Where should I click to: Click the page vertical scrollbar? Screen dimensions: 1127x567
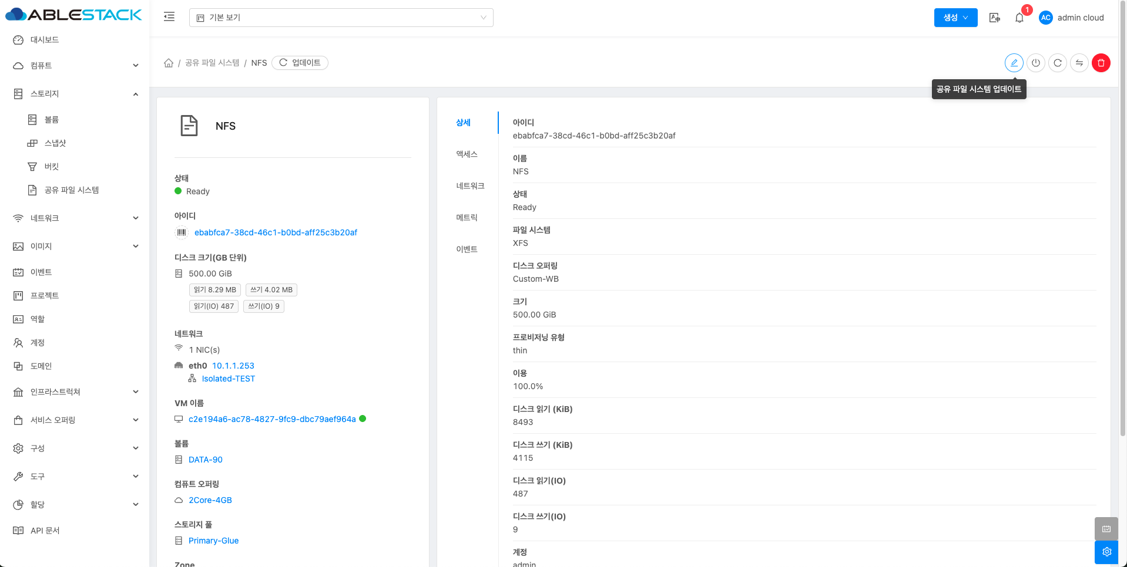1123,235
